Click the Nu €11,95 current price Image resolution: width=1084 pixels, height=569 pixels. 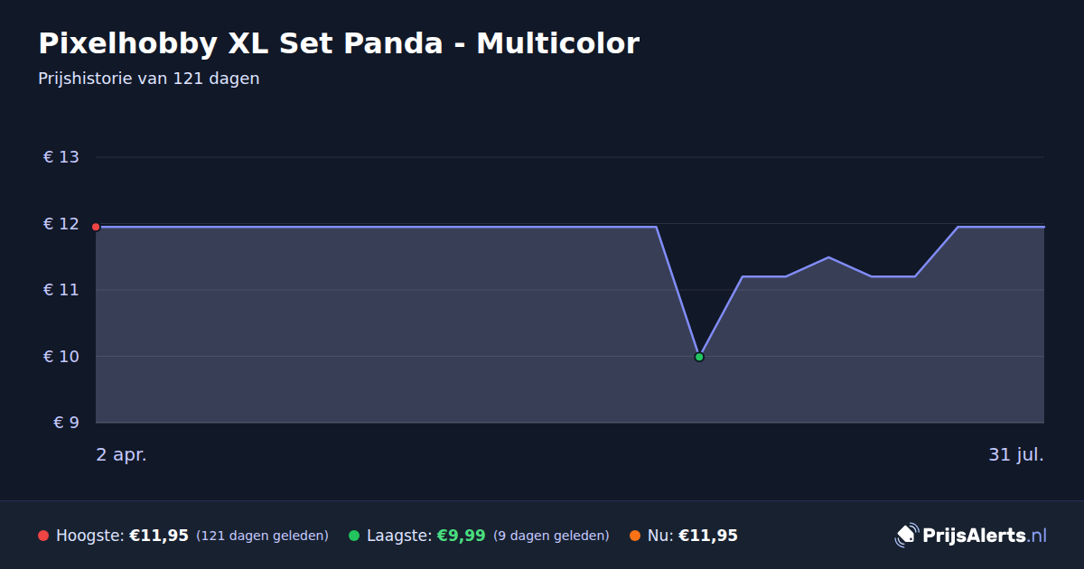tap(708, 536)
